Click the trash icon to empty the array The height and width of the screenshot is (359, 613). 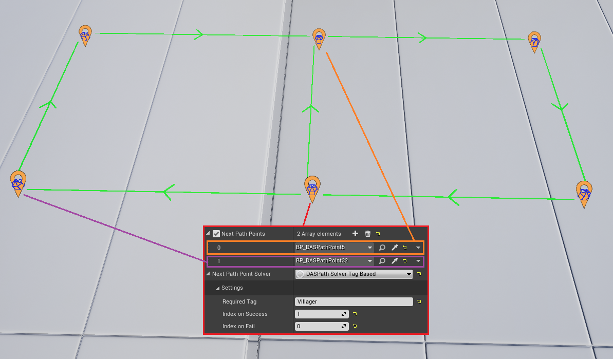367,234
